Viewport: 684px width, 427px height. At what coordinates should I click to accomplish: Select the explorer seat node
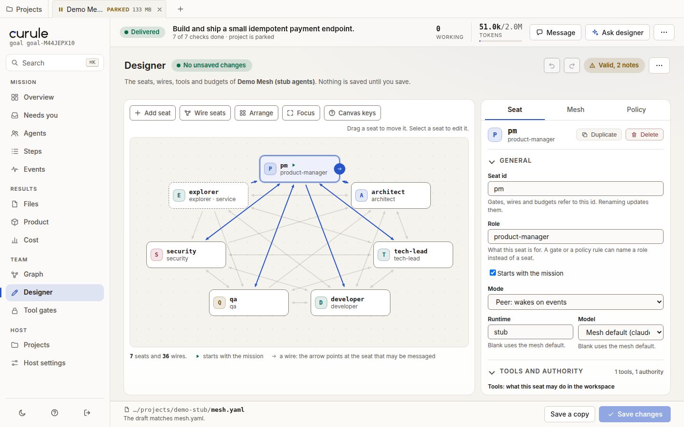click(209, 195)
